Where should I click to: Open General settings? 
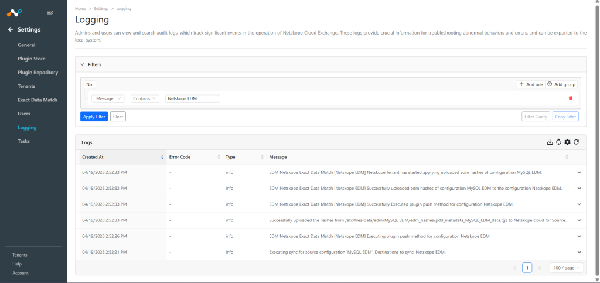(x=26, y=45)
